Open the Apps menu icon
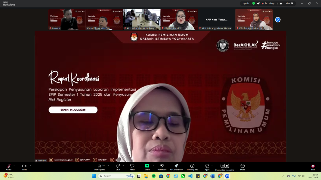Viewport: 321px width, 180px height. tap(207, 166)
